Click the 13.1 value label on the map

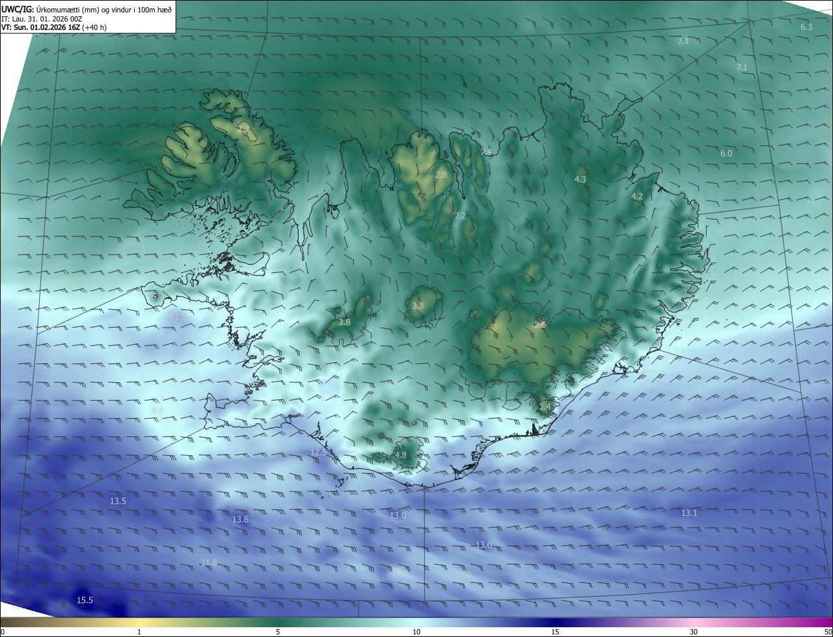coord(689,513)
